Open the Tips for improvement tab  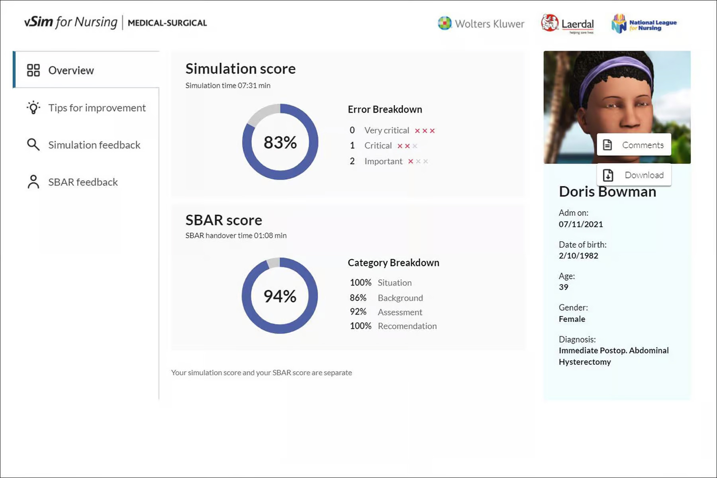point(97,108)
